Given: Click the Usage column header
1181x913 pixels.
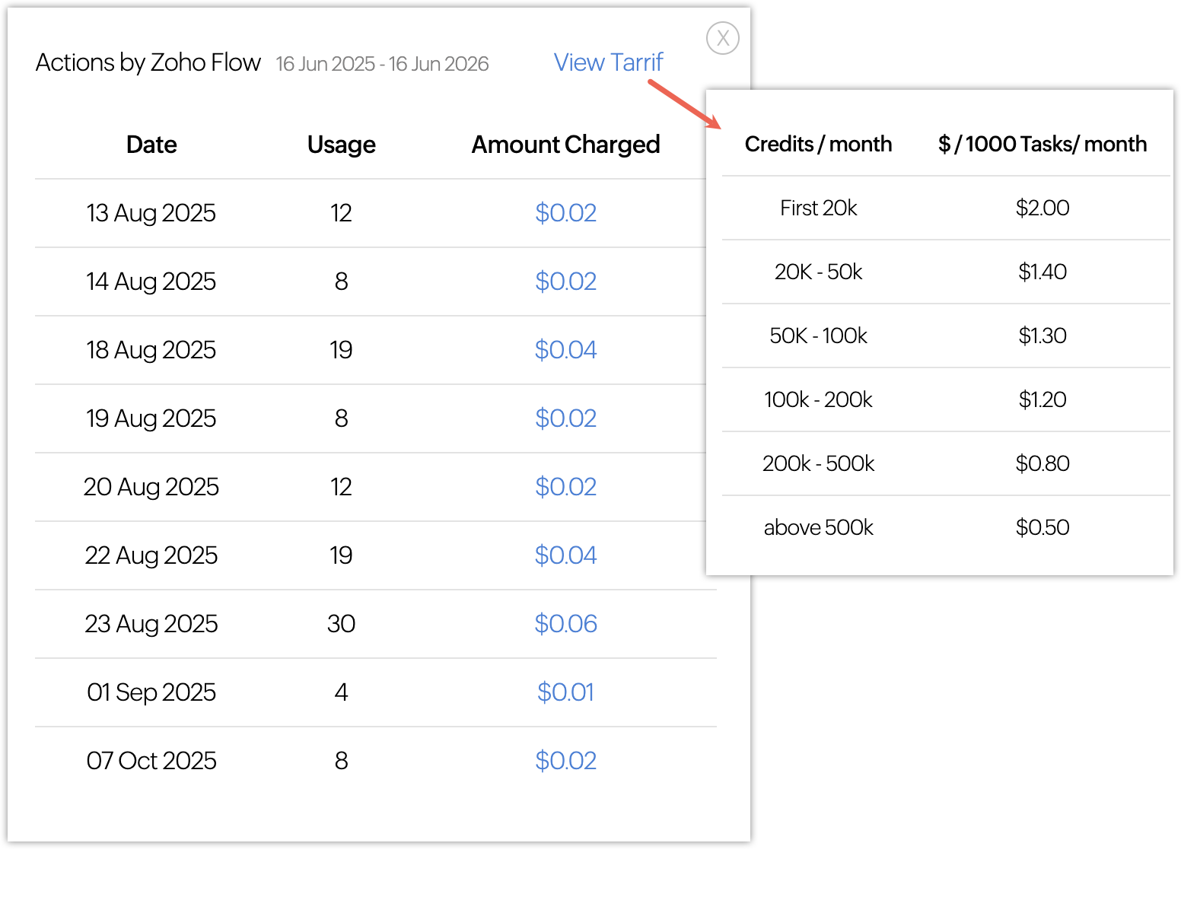Looking at the screenshot, I should [x=341, y=145].
